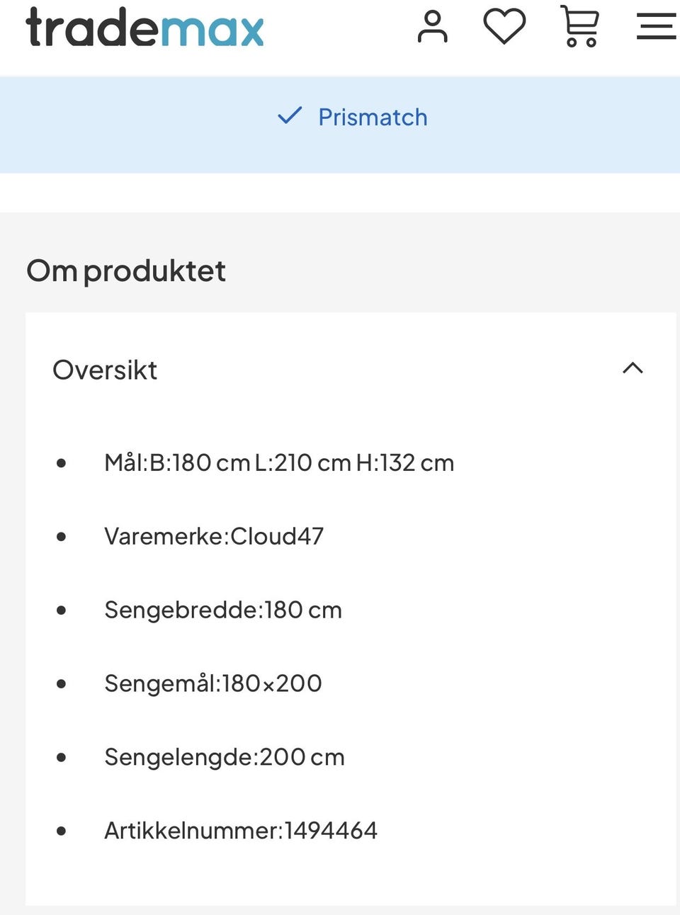Screen dimensions: 680x915
Task: Click the Varemerke Cloud47 entry
Action: pyautogui.click(x=214, y=536)
